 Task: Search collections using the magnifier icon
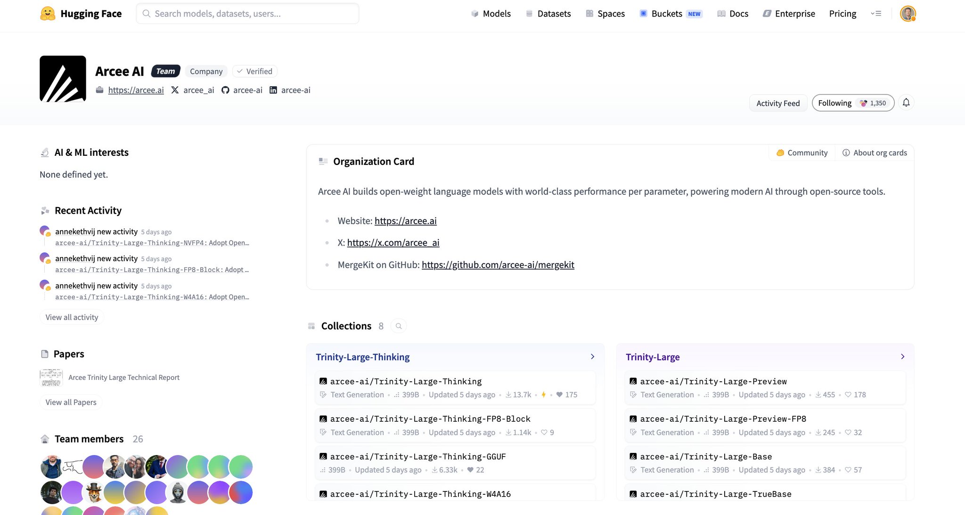pyautogui.click(x=399, y=326)
